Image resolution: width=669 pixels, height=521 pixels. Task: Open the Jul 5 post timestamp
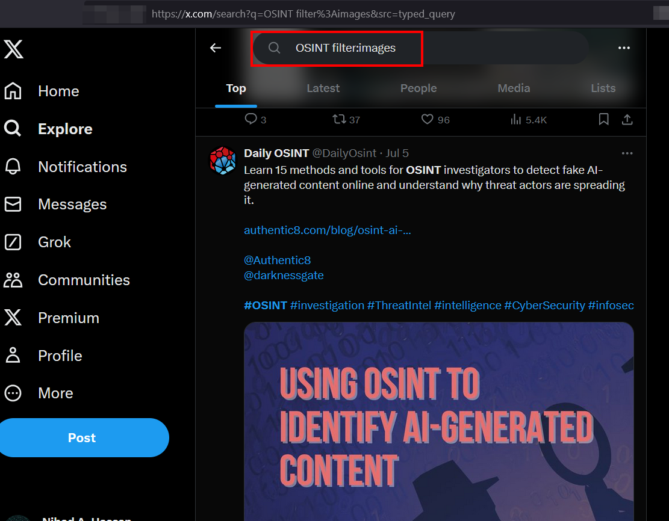tap(397, 153)
